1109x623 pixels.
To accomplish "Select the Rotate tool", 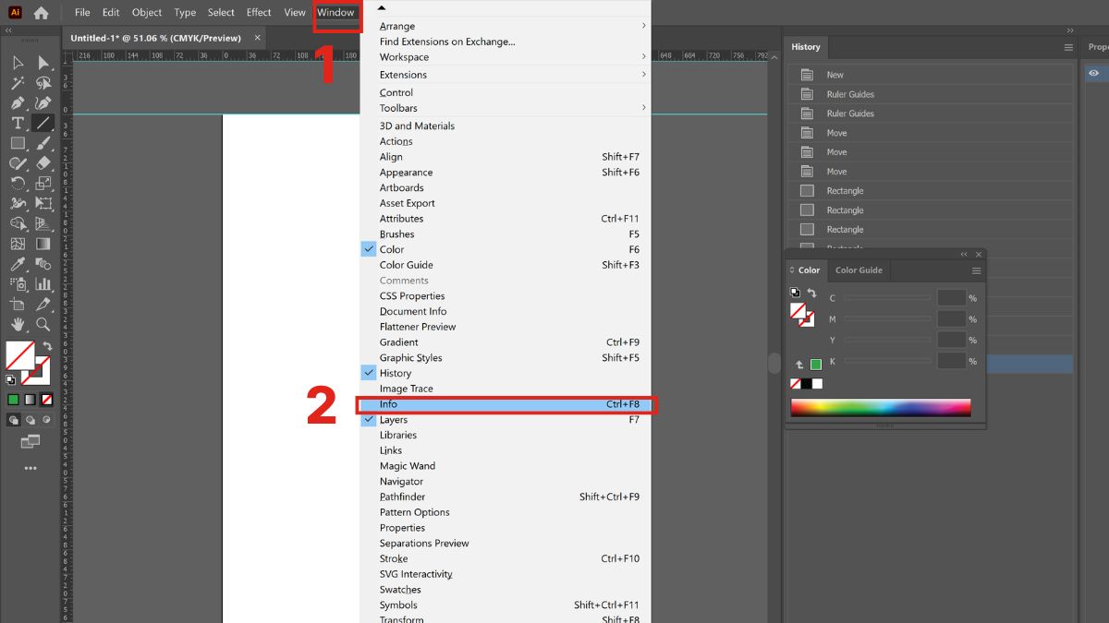I will click(18, 184).
